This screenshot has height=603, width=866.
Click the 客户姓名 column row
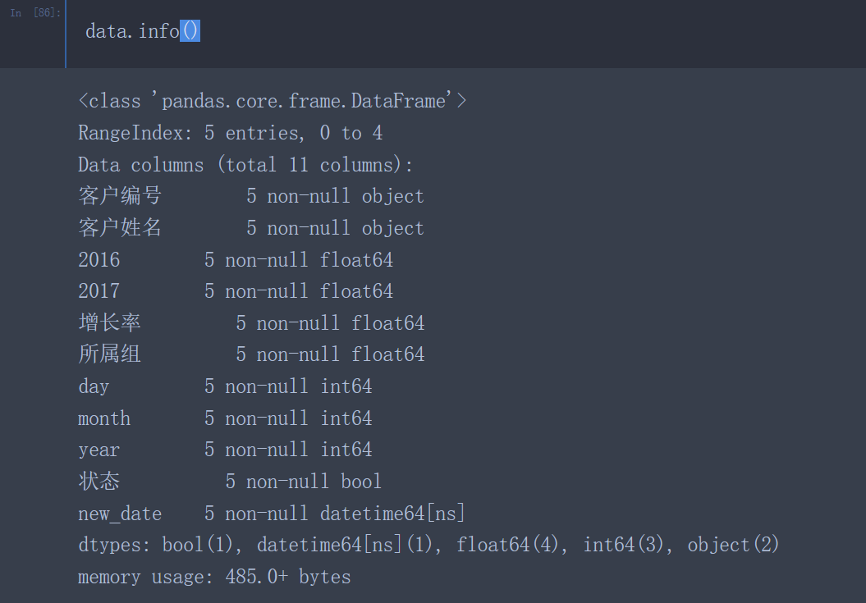(250, 228)
